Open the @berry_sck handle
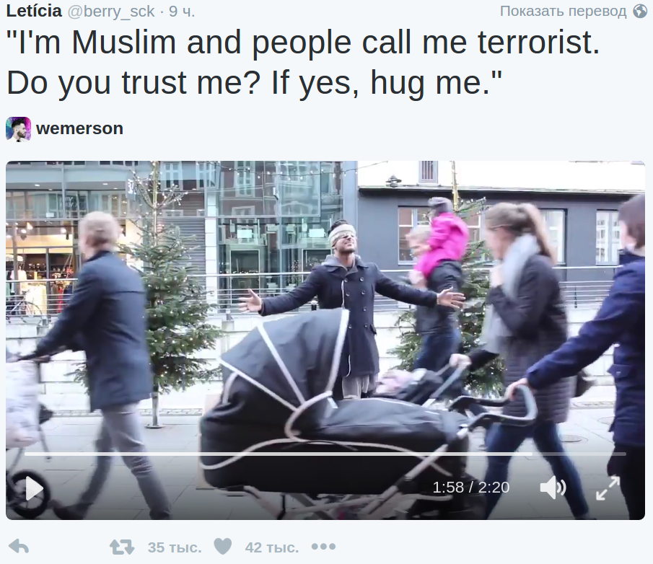The image size is (653, 564). click(x=111, y=12)
